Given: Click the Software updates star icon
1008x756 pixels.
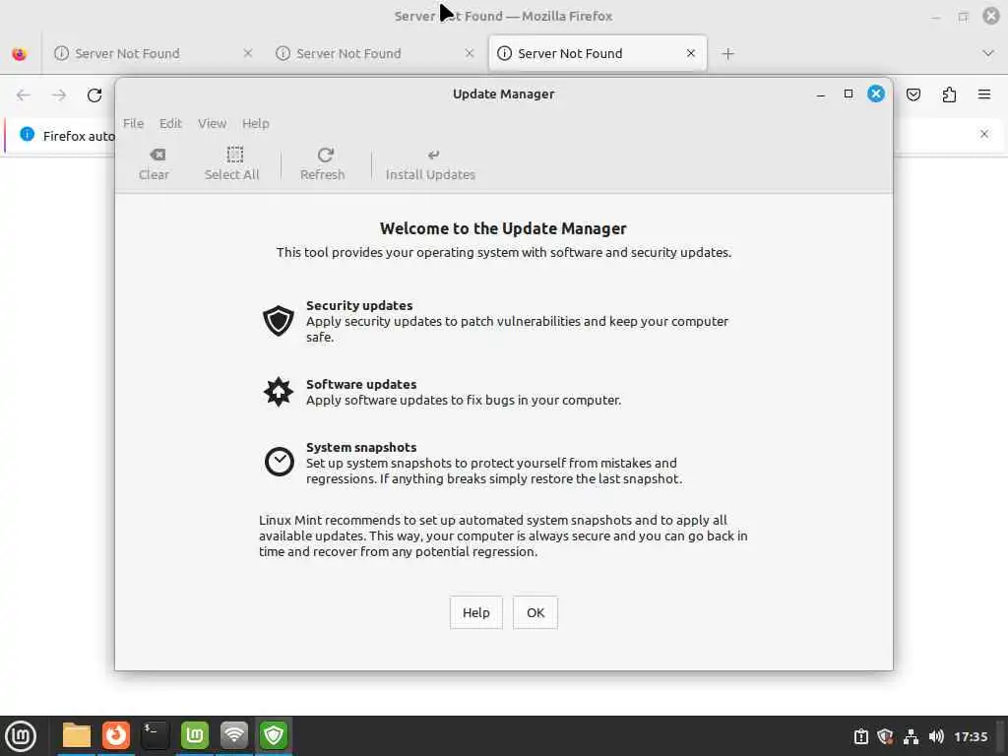Looking at the screenshot, I should [x=279, y=392].
